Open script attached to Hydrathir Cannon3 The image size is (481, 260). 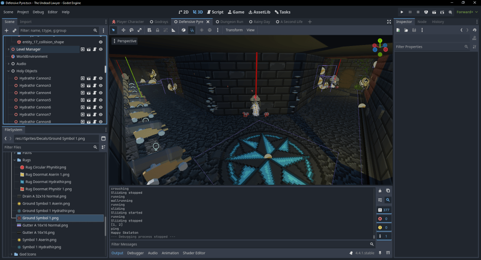[x=95, y=85]
